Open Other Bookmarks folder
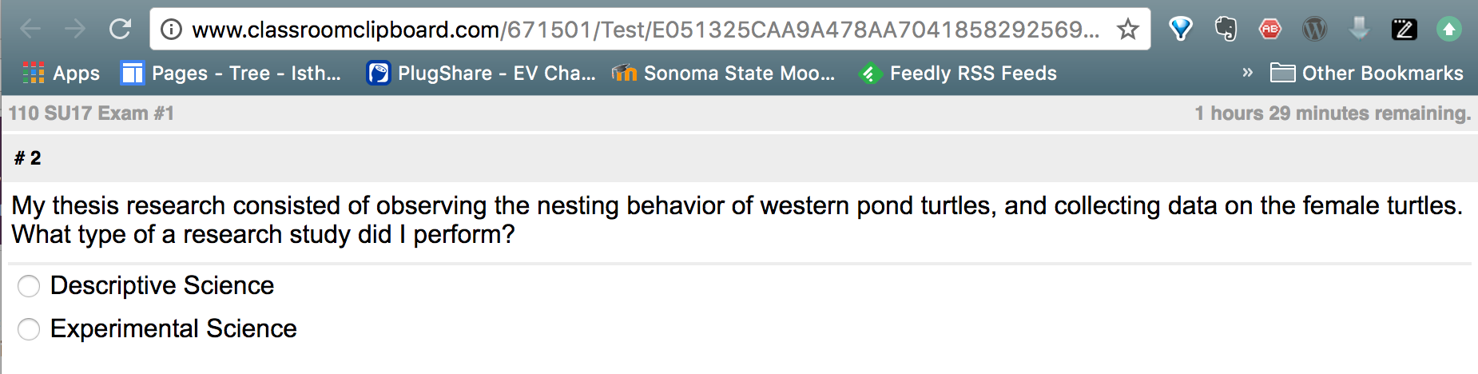 (x=1366, y=73)
